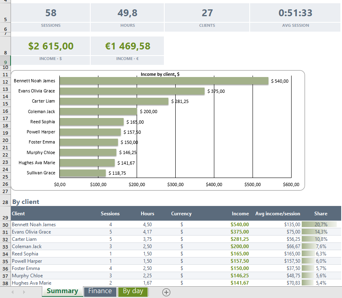Click the Hours column header

tap(148, 214)
